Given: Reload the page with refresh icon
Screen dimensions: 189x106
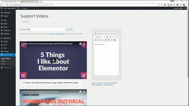Looking at the screenshot, I should pos(7,5).
